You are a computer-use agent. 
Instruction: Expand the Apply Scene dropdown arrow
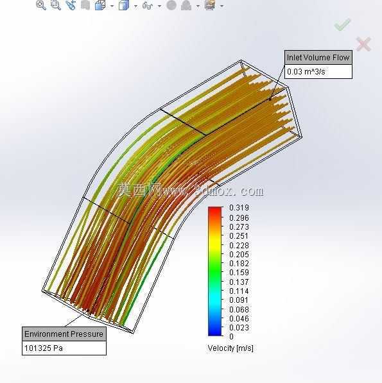tap(198, 6)
